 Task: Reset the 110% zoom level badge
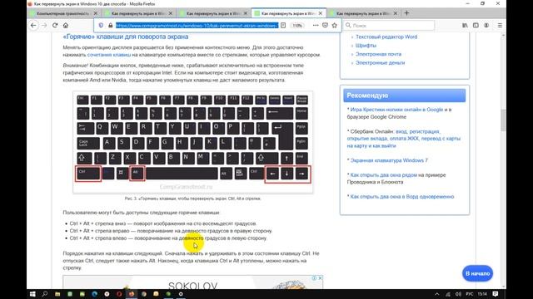tap(297, 26)
